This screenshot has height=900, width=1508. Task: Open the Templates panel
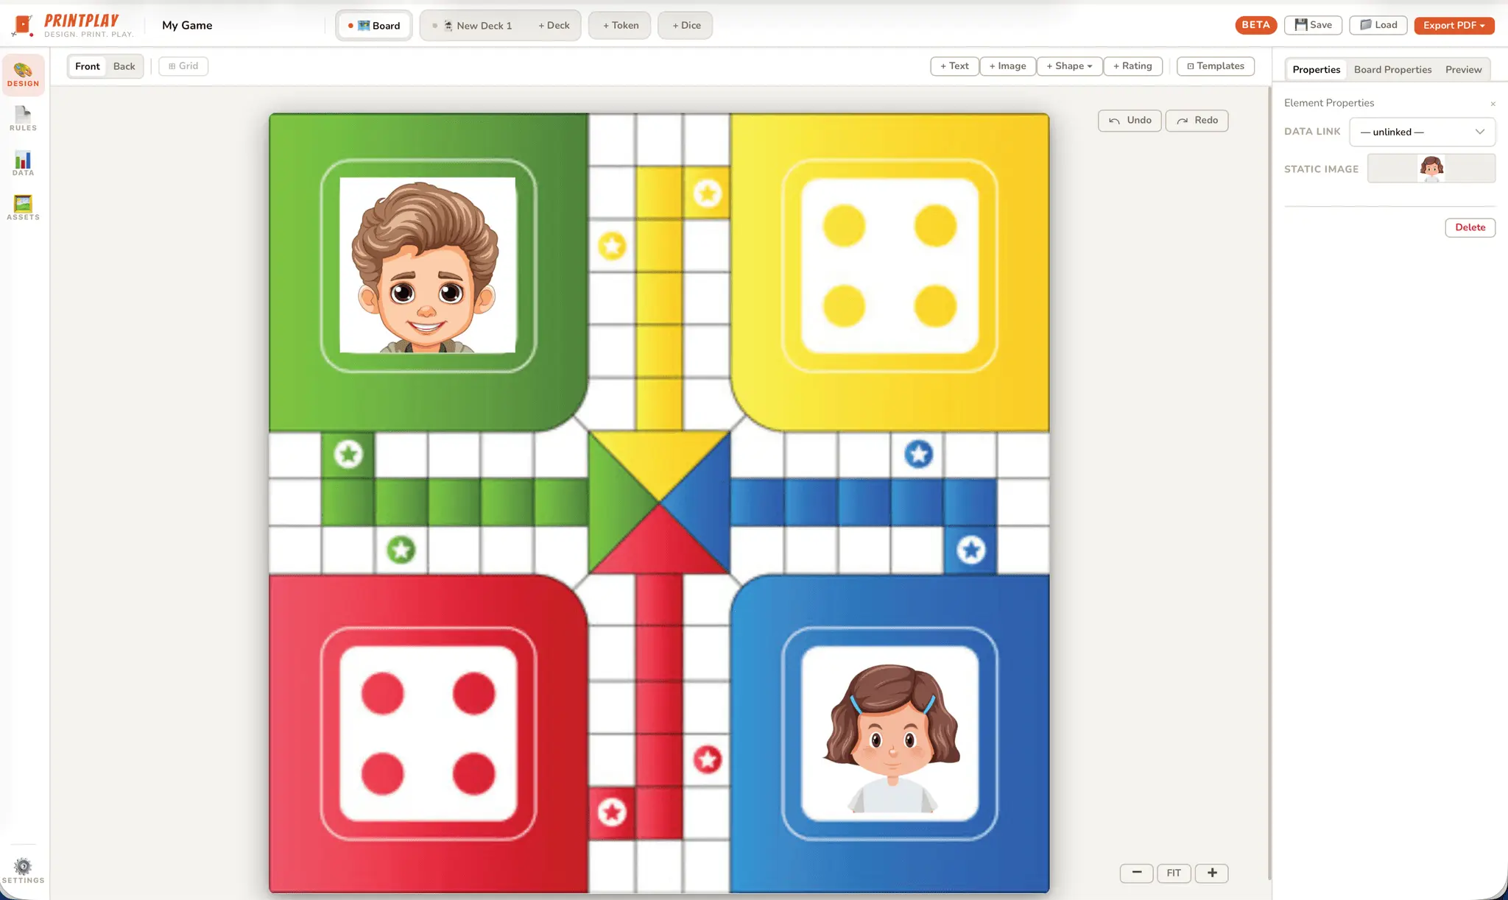(x=1216, y=66)
